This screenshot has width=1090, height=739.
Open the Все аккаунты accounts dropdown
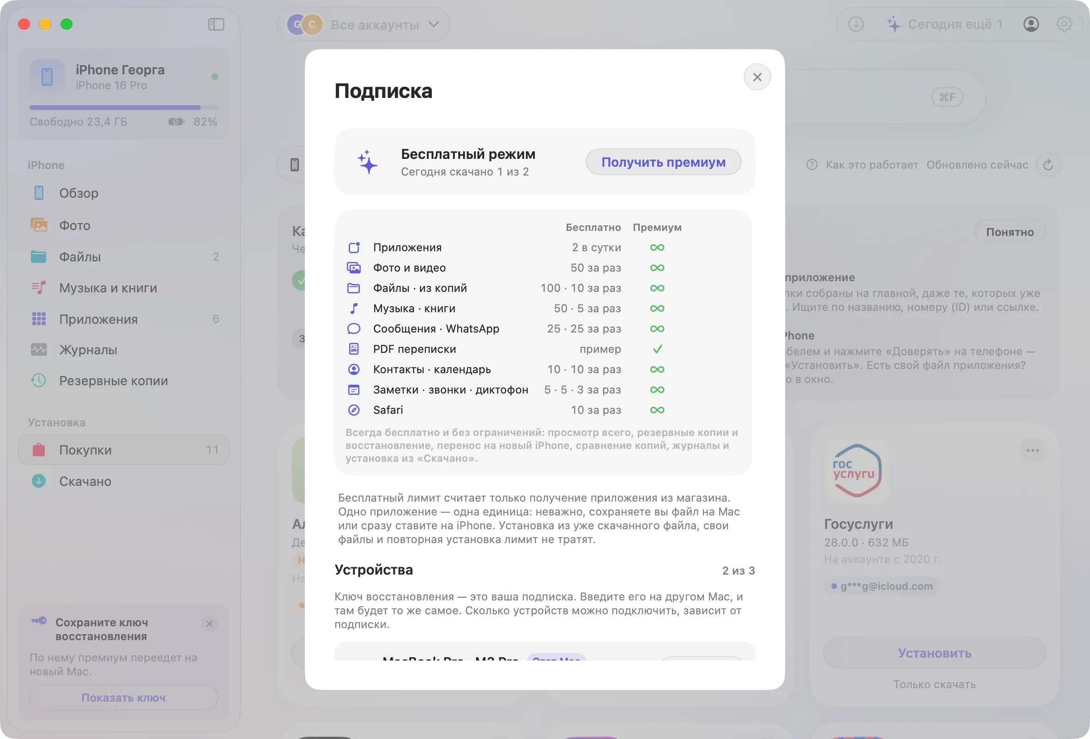(363, 24)
